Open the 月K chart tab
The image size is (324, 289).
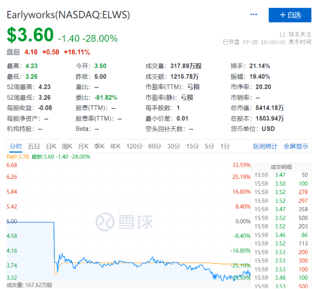(x=83, y=146)
